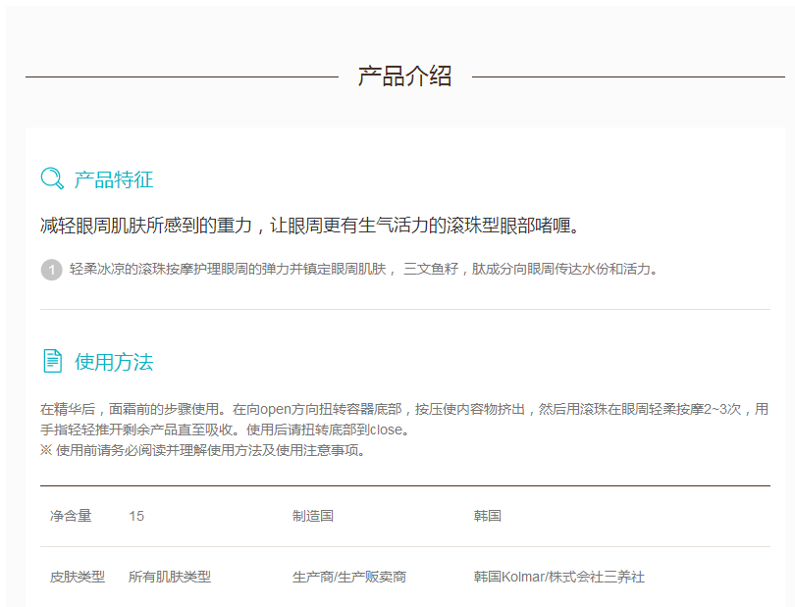This screenshot has width=795, height=607.
Task: Click the document icon beside 使用方法
Action: tap(52, 361)
